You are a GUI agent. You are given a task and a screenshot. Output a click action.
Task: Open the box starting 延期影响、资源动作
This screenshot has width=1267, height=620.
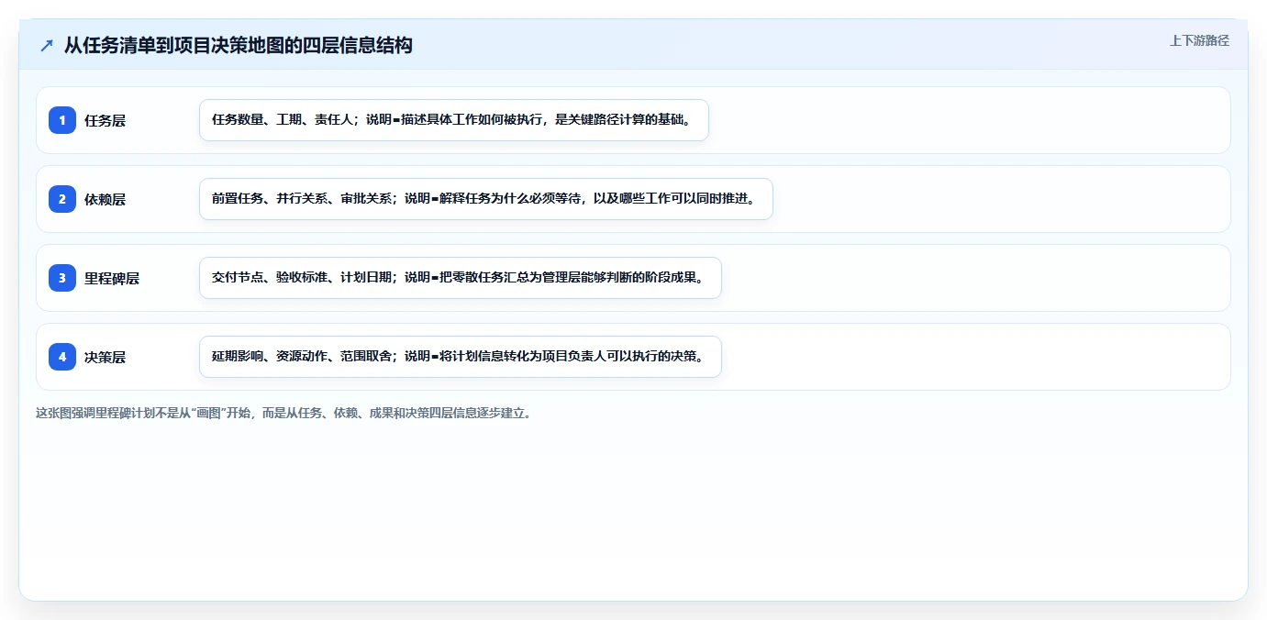pyautogui.click(x=461, y=357)
